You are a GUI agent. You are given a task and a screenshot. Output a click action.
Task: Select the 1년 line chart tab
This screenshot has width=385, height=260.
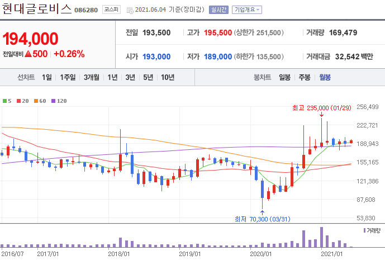point(112,77)
